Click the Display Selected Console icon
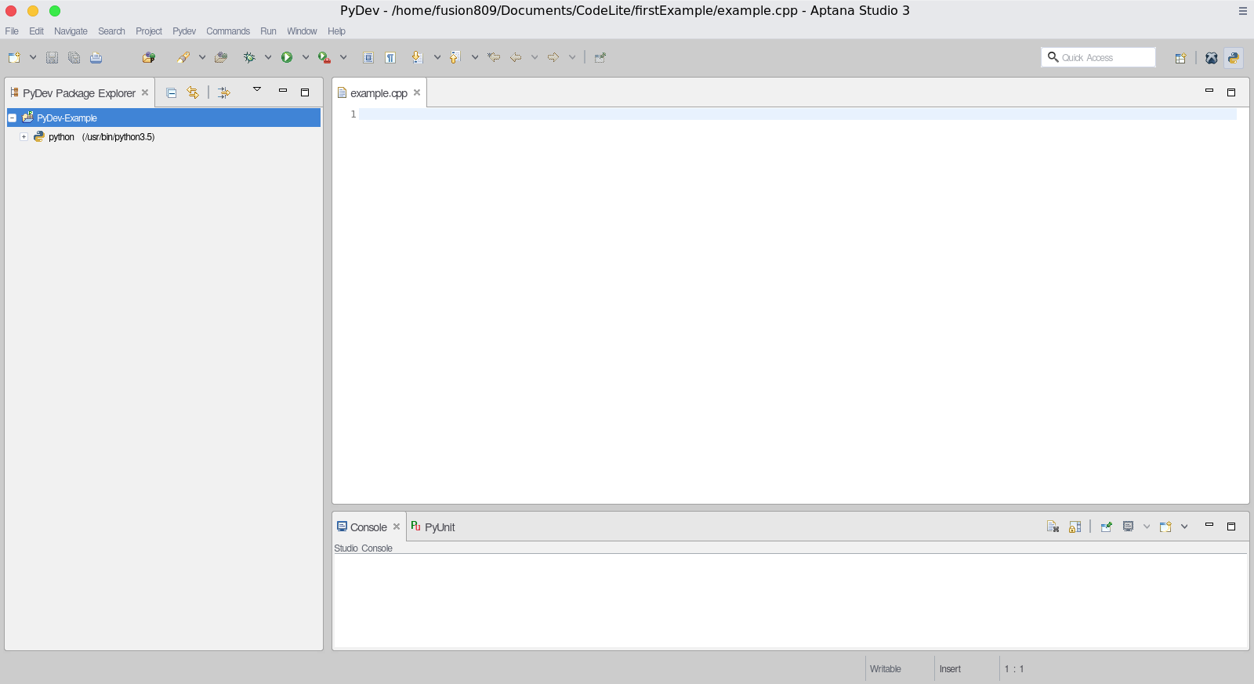Screen dimensions: 1254x684 tap(1128, 527)
